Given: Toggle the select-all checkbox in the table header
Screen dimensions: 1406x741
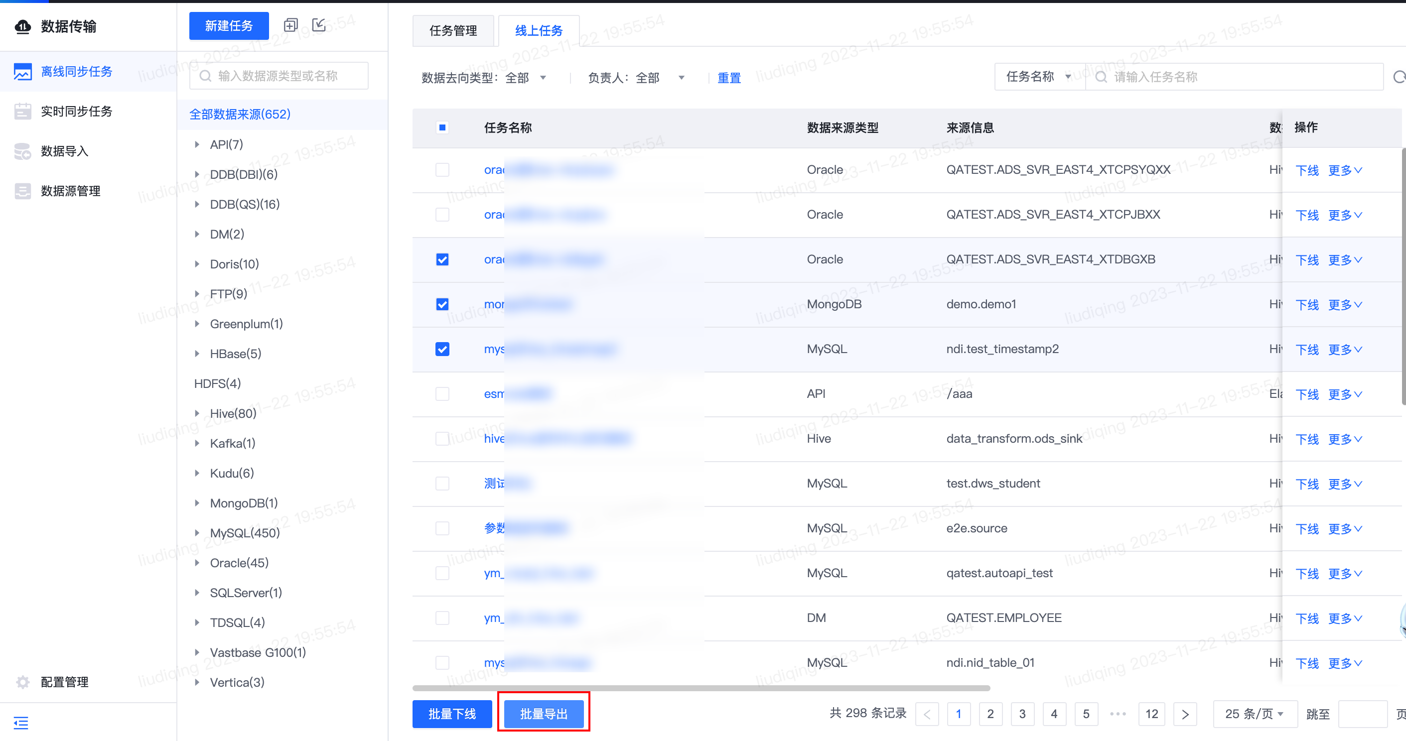Looking at the screenshot, I should pos(442,127).
